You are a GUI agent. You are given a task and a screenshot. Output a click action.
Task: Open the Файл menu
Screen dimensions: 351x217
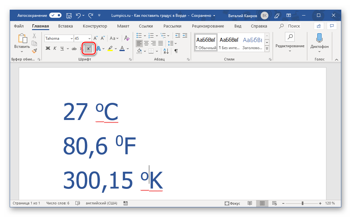[19, 26]
